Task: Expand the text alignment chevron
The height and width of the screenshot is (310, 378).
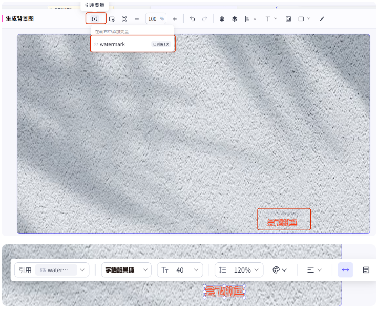Action: pyautogui.click(x=320, y=270)
